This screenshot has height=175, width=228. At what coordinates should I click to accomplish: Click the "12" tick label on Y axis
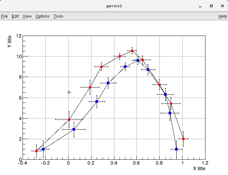[19, 36]
